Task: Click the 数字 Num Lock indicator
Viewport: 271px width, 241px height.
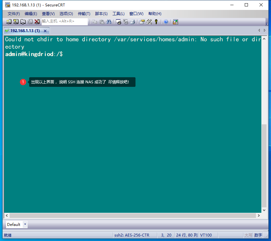Action: [258, 235]
